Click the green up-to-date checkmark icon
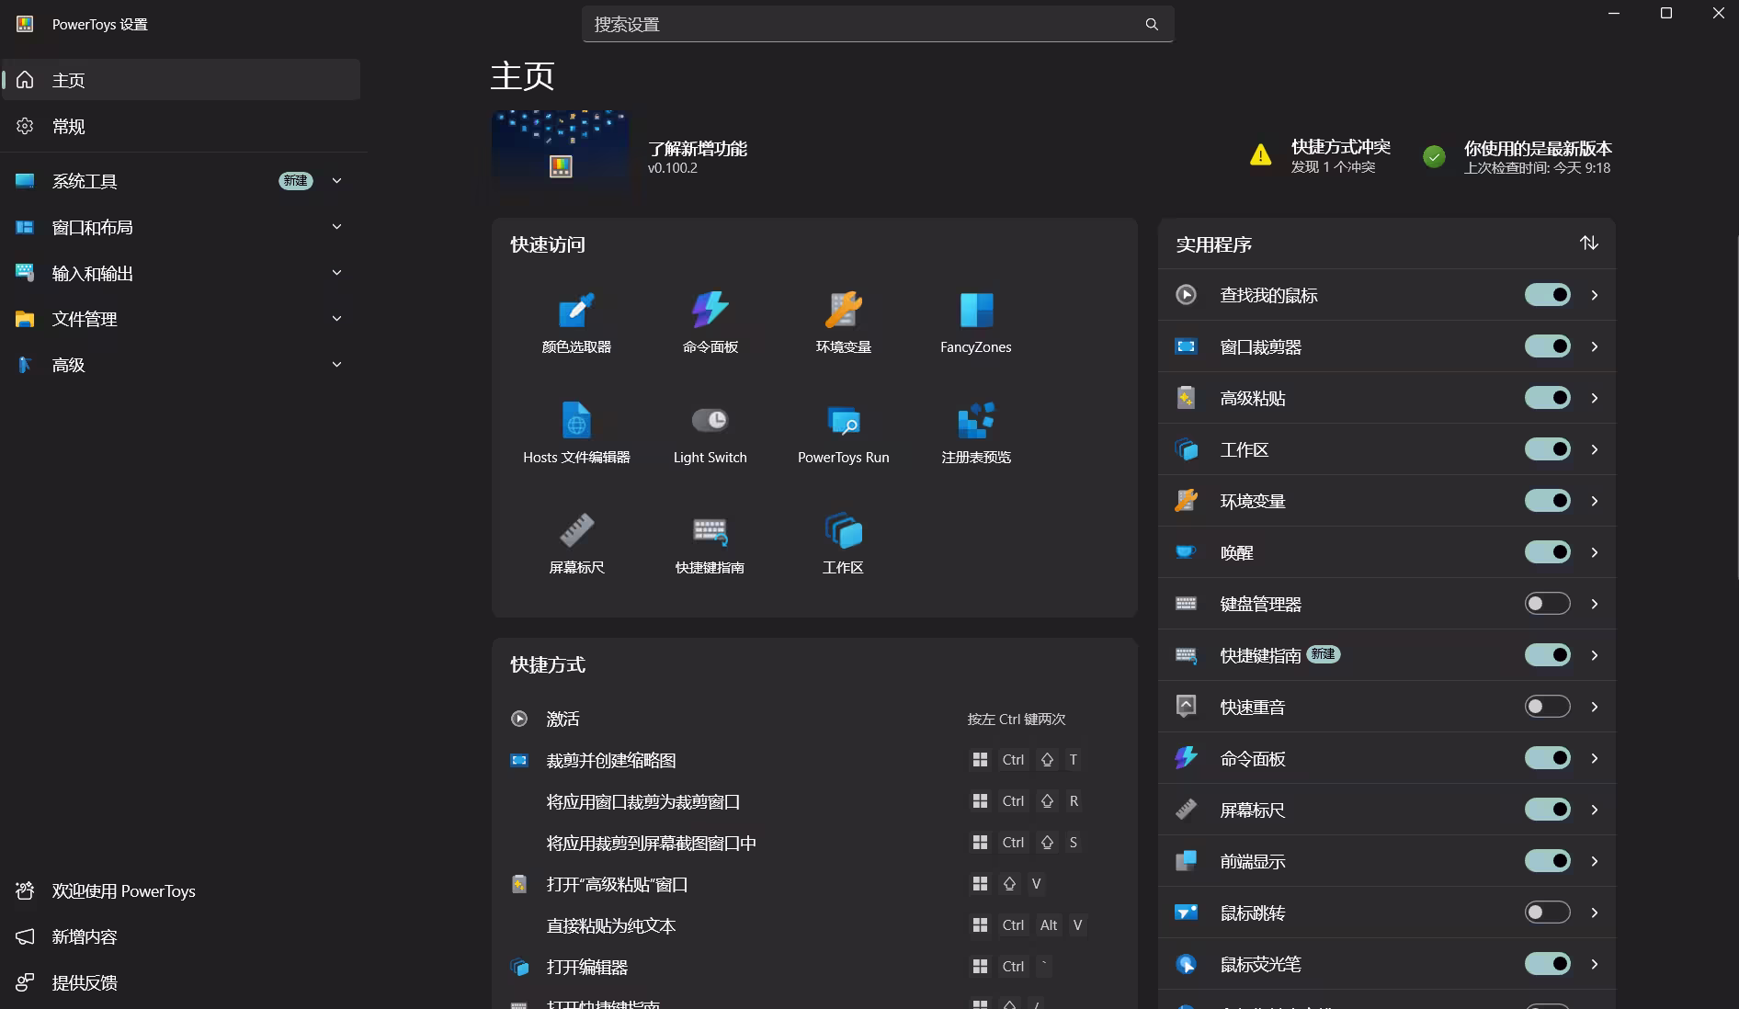 pos(1434,156)
